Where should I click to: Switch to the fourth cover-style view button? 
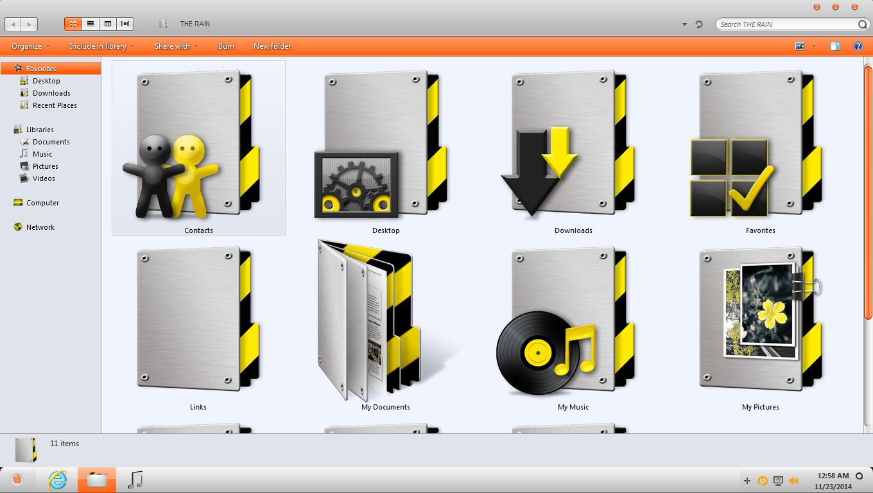(x=125, y=24)
